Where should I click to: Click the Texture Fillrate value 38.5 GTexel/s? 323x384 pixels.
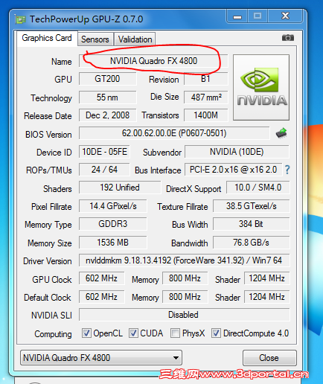coord(251,206)
